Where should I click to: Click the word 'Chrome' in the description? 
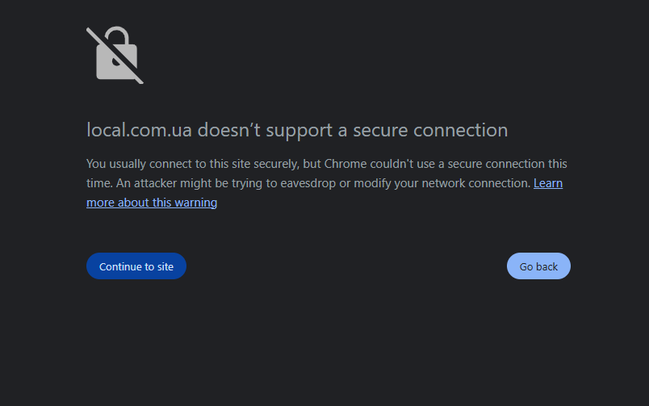pos(345,164)
